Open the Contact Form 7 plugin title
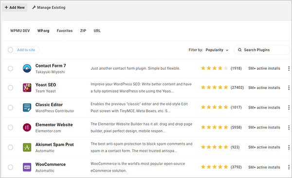Image resolution: width=292 pixels, height=178 pixels. [x=51, y=65]
